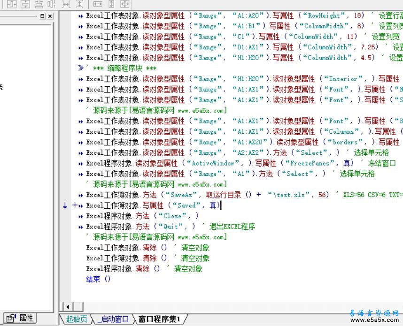Viewport: 403px width, 326px height.
Task: Click the horizontal double-arrow between bars toolbar icon
Action: [66, 4]
